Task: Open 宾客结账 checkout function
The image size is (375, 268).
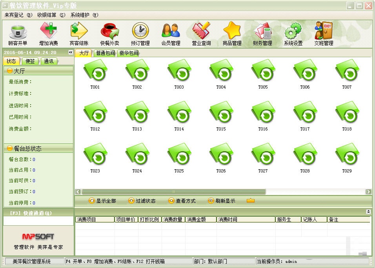Action: coord(79,34)
